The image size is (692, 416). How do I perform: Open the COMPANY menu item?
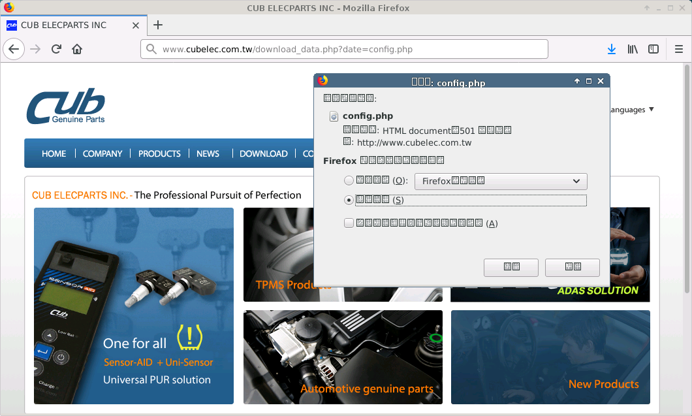coord(102,153)
